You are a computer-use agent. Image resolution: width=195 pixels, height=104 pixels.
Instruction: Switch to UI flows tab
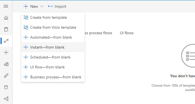coord(127,33)
